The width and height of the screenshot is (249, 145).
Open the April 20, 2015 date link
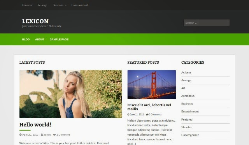30,135
